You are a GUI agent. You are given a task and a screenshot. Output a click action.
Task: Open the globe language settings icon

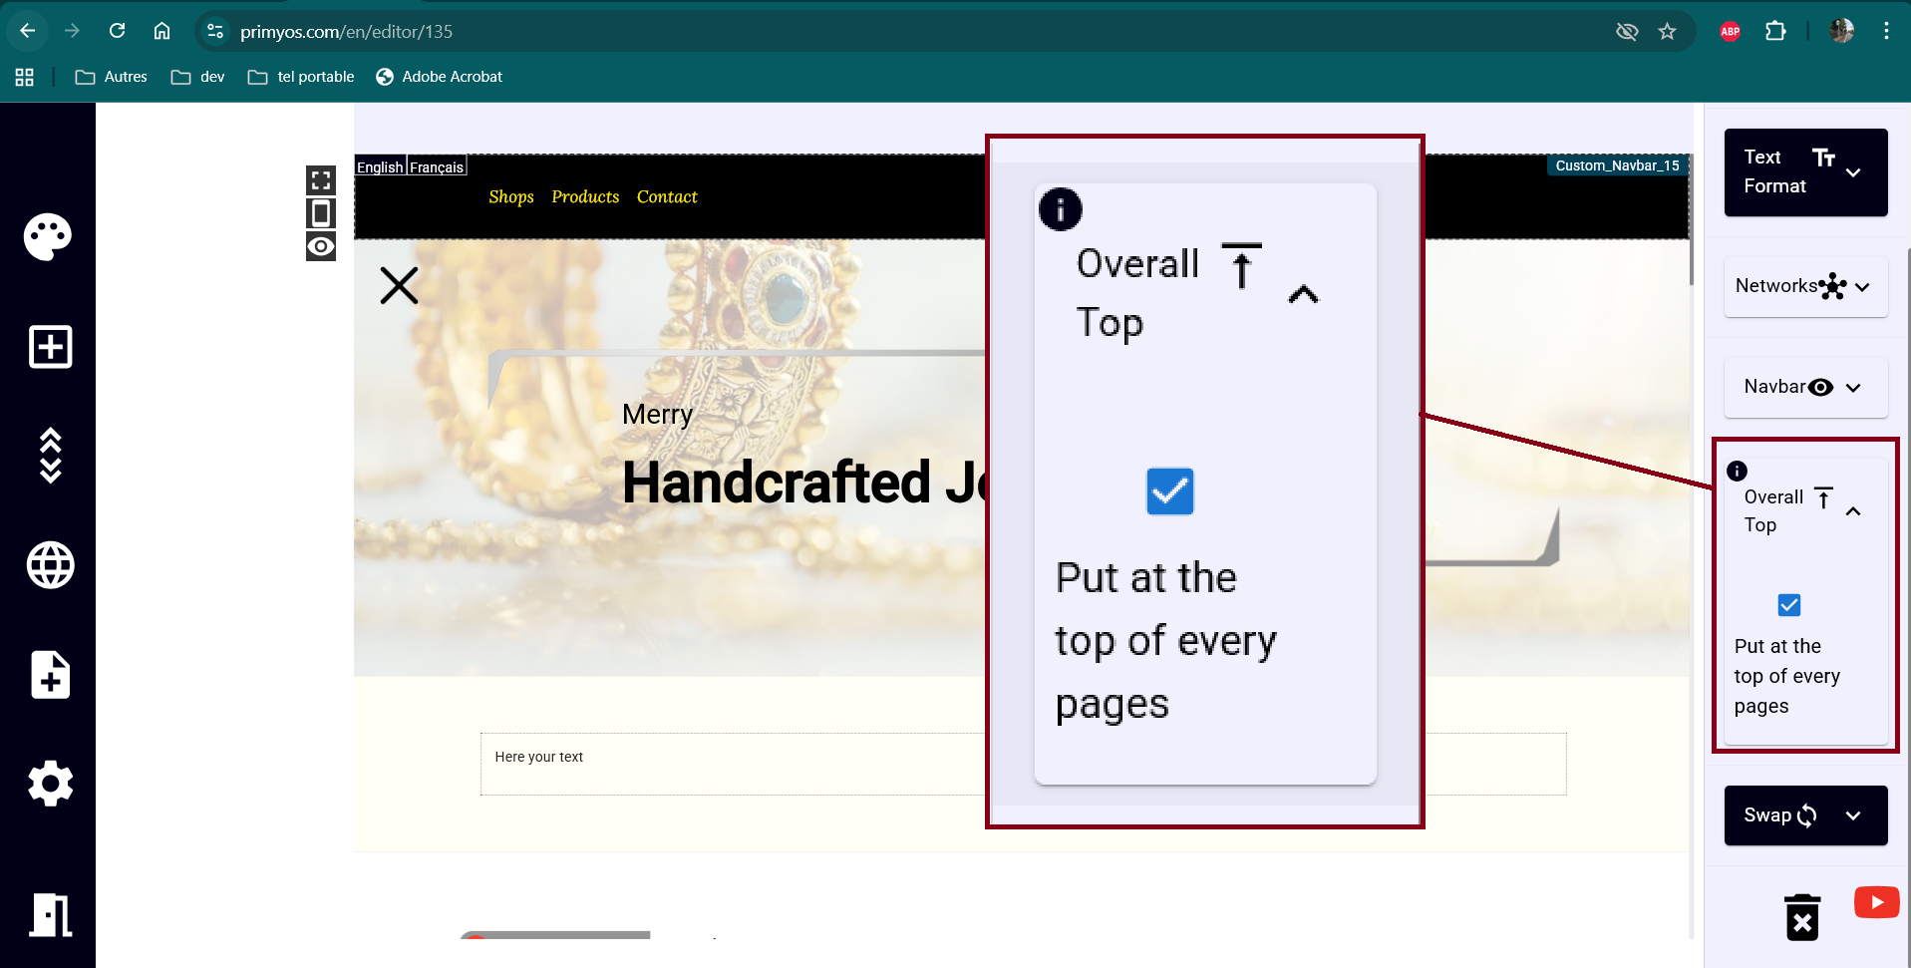point(50,565)
